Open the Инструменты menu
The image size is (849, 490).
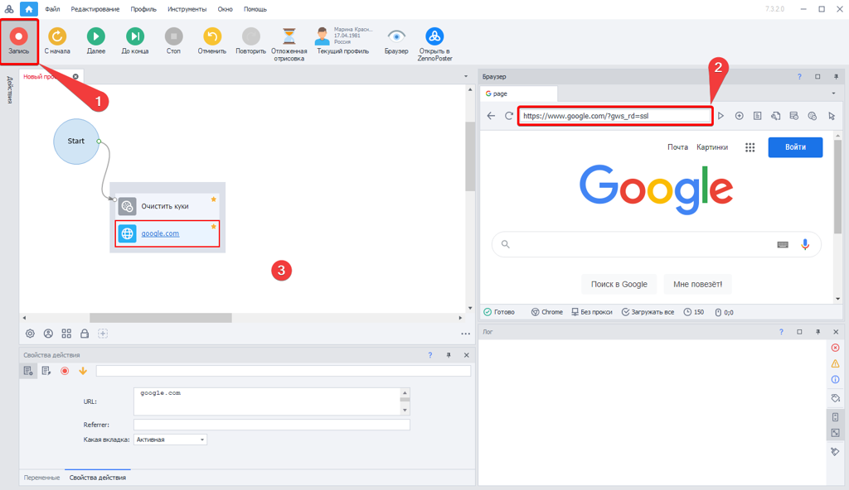click(x=187, y=9)
